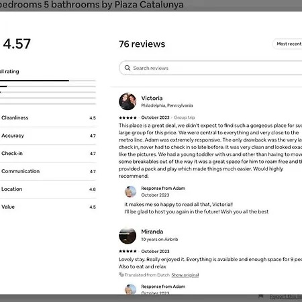Click Adam's avatar under Miranda's review
This screenshot has height=302, width=302.
point(130,289)
